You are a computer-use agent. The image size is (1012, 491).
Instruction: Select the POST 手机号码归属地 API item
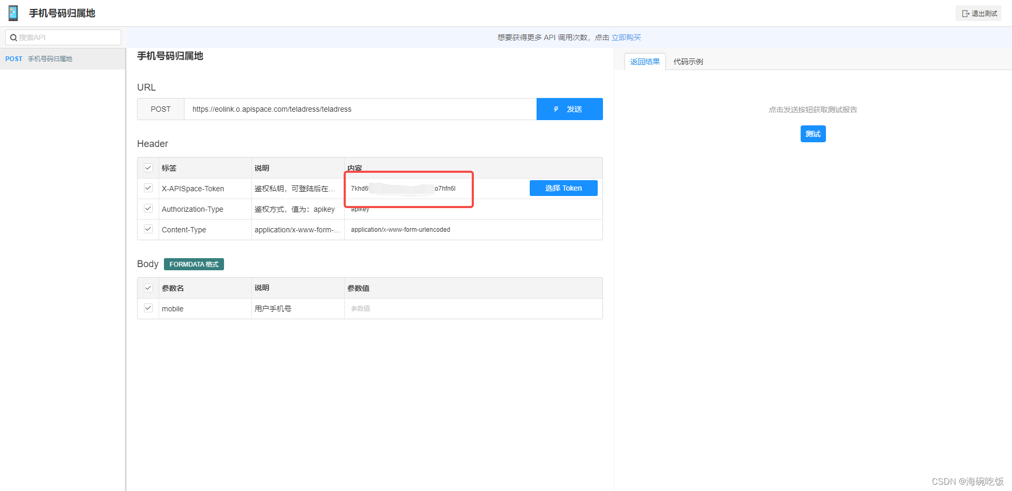click(x=62, y=59)
